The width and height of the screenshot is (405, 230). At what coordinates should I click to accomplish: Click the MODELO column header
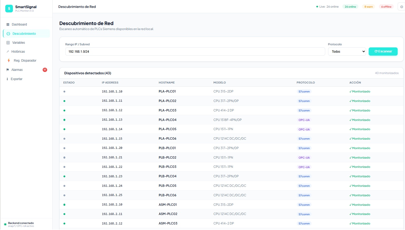coord(220,83)
